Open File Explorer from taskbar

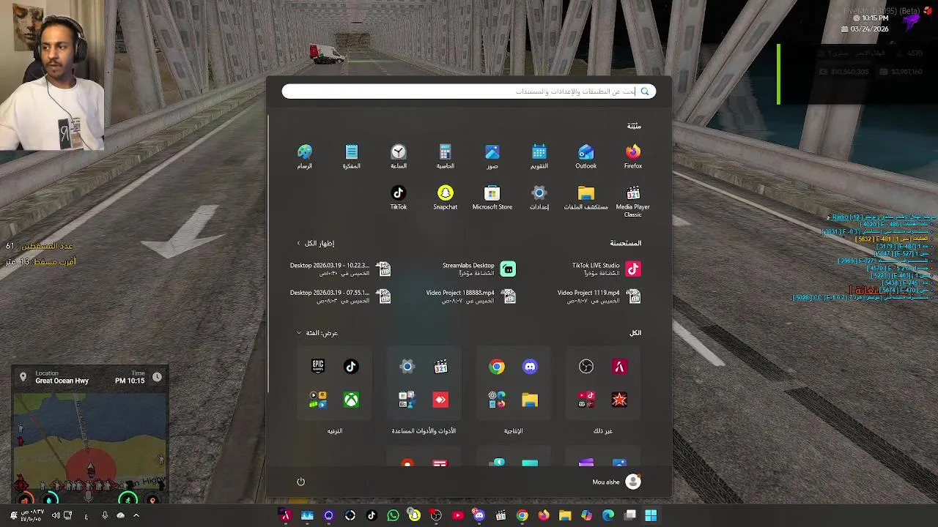click(565, 515)
